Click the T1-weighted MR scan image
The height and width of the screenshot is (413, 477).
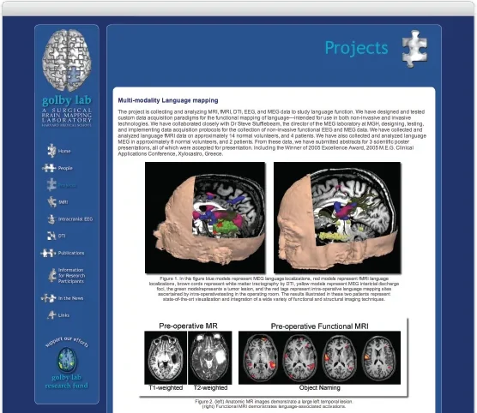[166, 357]
